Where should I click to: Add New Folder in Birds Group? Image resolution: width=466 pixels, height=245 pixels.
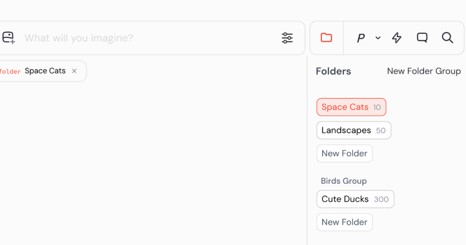pyautogui.click(x=344, y=222)
